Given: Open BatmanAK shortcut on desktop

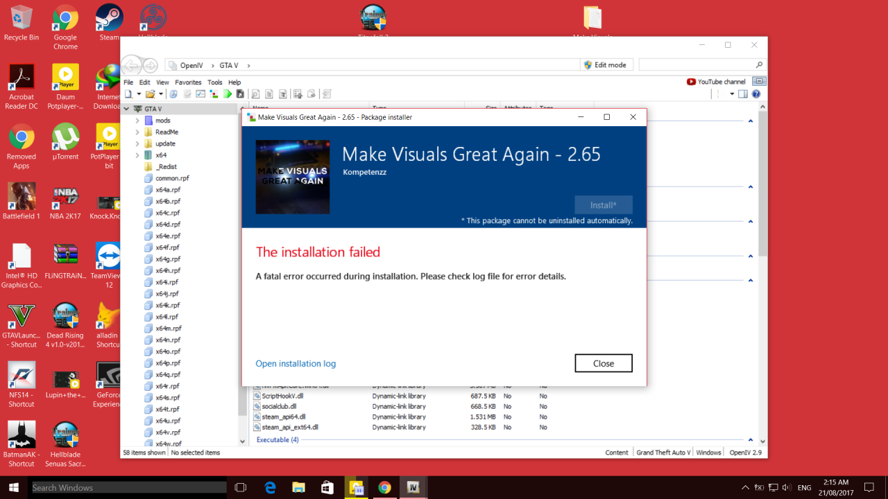Looking at the screenshot, I should click(22, 445).
